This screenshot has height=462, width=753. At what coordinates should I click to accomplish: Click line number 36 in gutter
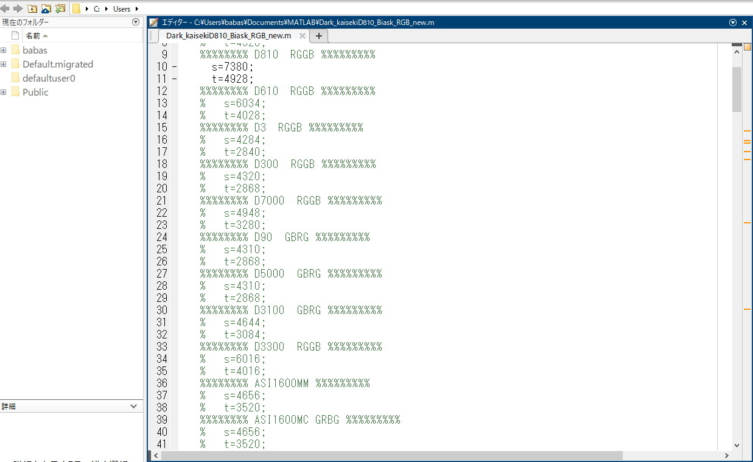(x=162, y=383)
